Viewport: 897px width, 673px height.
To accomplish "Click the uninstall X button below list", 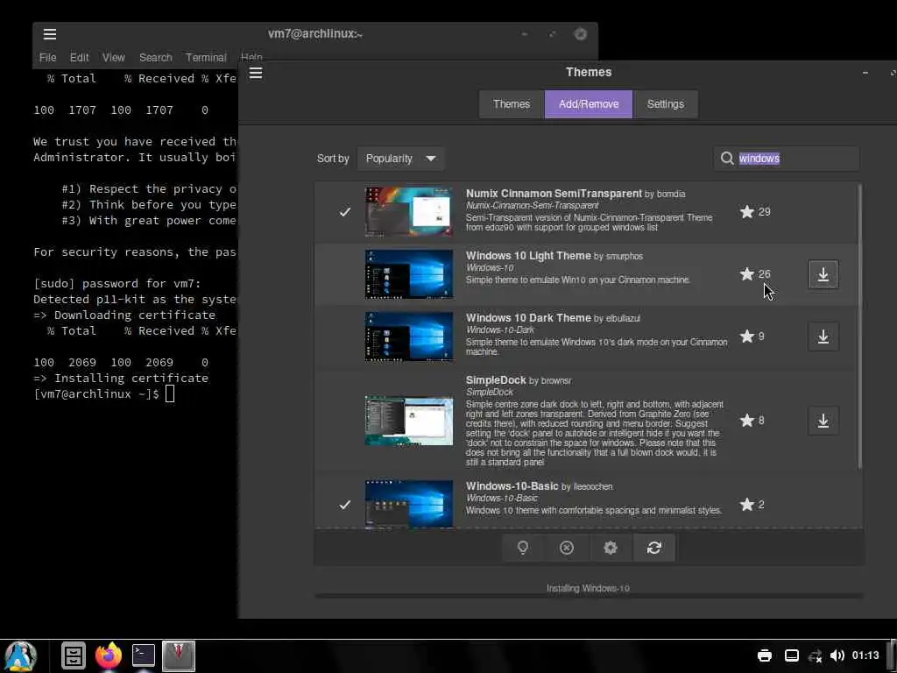I will (567, 548).
